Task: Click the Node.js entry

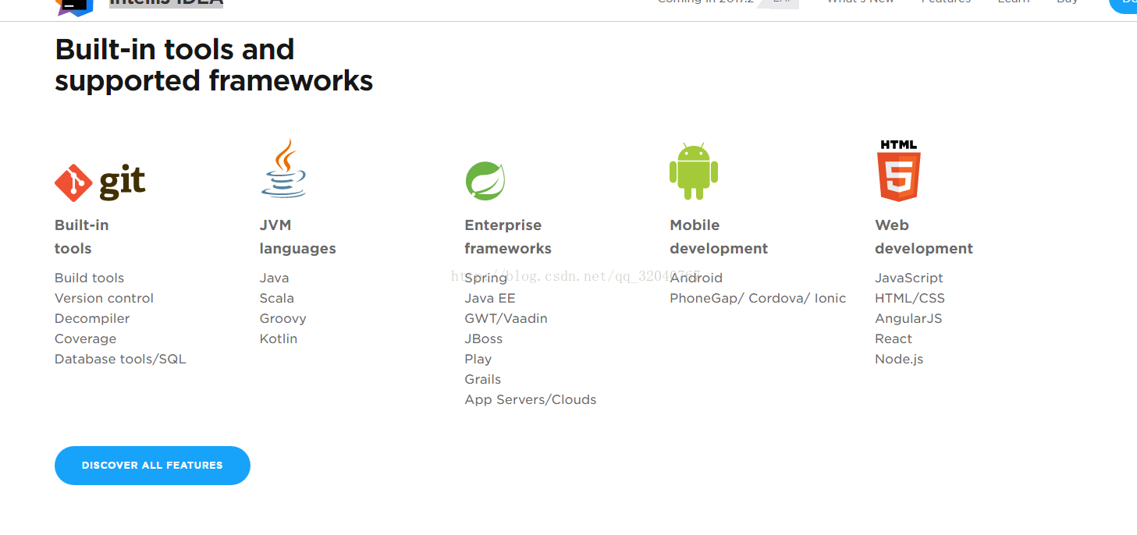Action: [x=899, y=359]
